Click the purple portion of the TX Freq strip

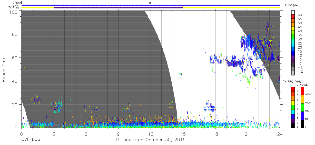pos(118,8)
